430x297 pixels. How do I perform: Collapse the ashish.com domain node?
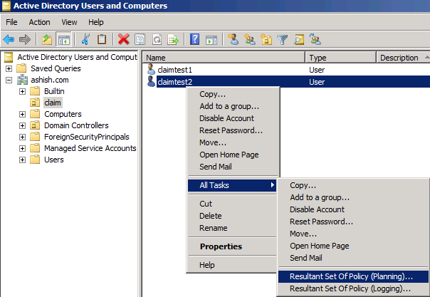click(x=9, y=80)
